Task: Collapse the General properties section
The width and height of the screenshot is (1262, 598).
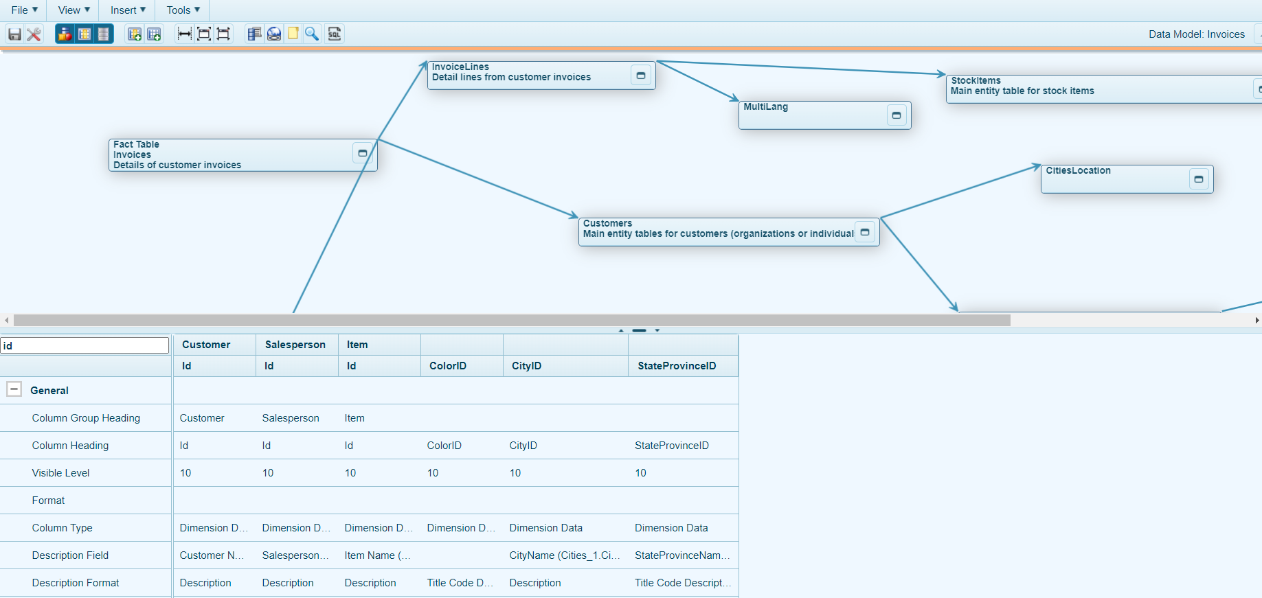Action: tap(14, 389)
